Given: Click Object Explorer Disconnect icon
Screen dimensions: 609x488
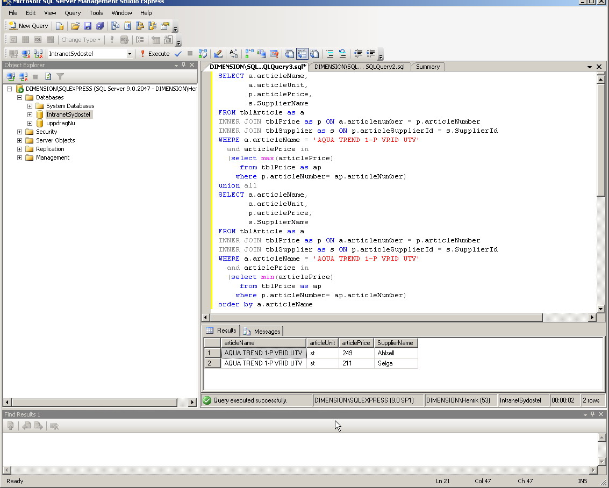Looking at the screenshot, I should point(23,76).
